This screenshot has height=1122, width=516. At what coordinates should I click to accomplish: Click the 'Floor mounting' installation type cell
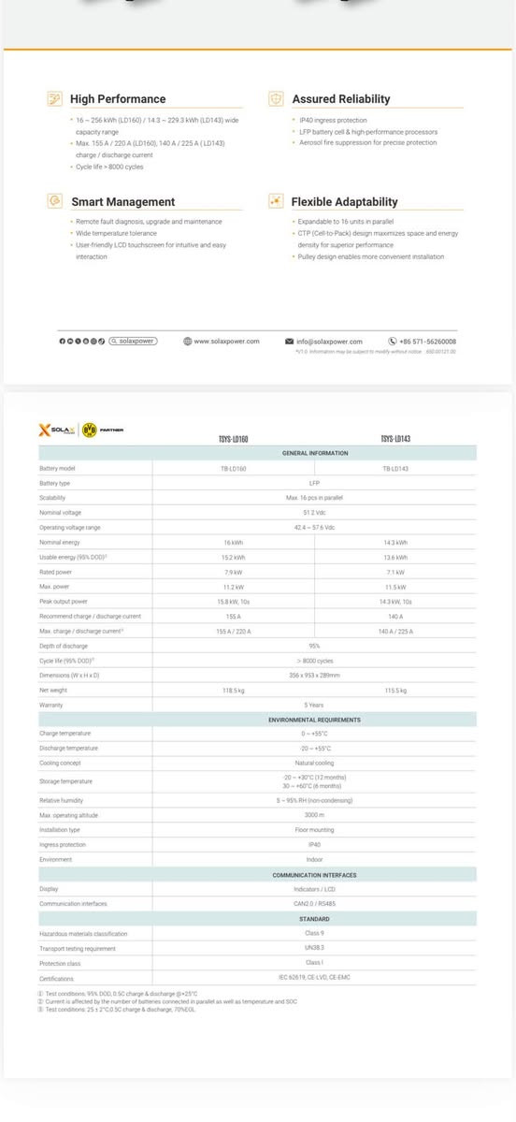pyautogui.click(x=314, y=830)
